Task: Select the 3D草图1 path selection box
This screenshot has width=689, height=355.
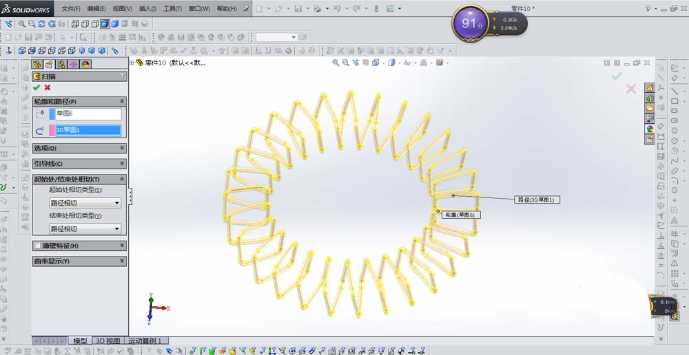Action: click(x=88, y=130)
